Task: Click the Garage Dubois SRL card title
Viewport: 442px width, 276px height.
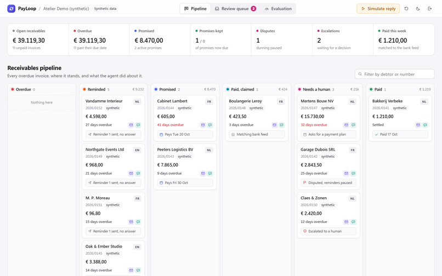Action: tap(318, 150)
